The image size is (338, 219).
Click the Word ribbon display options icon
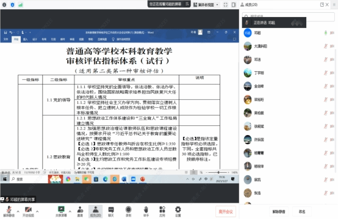click(x=209, y=32)
